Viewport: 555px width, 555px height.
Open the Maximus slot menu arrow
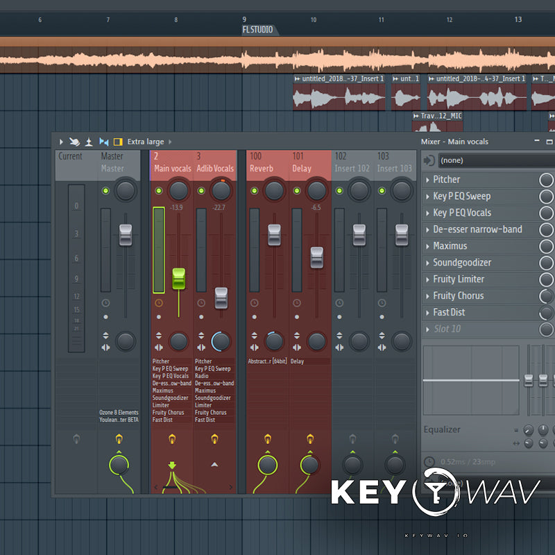pos(427,246)
